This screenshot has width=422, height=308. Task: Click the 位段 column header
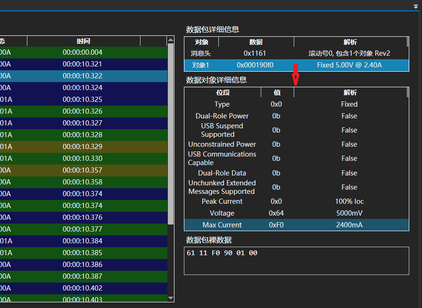pos(223,92)
